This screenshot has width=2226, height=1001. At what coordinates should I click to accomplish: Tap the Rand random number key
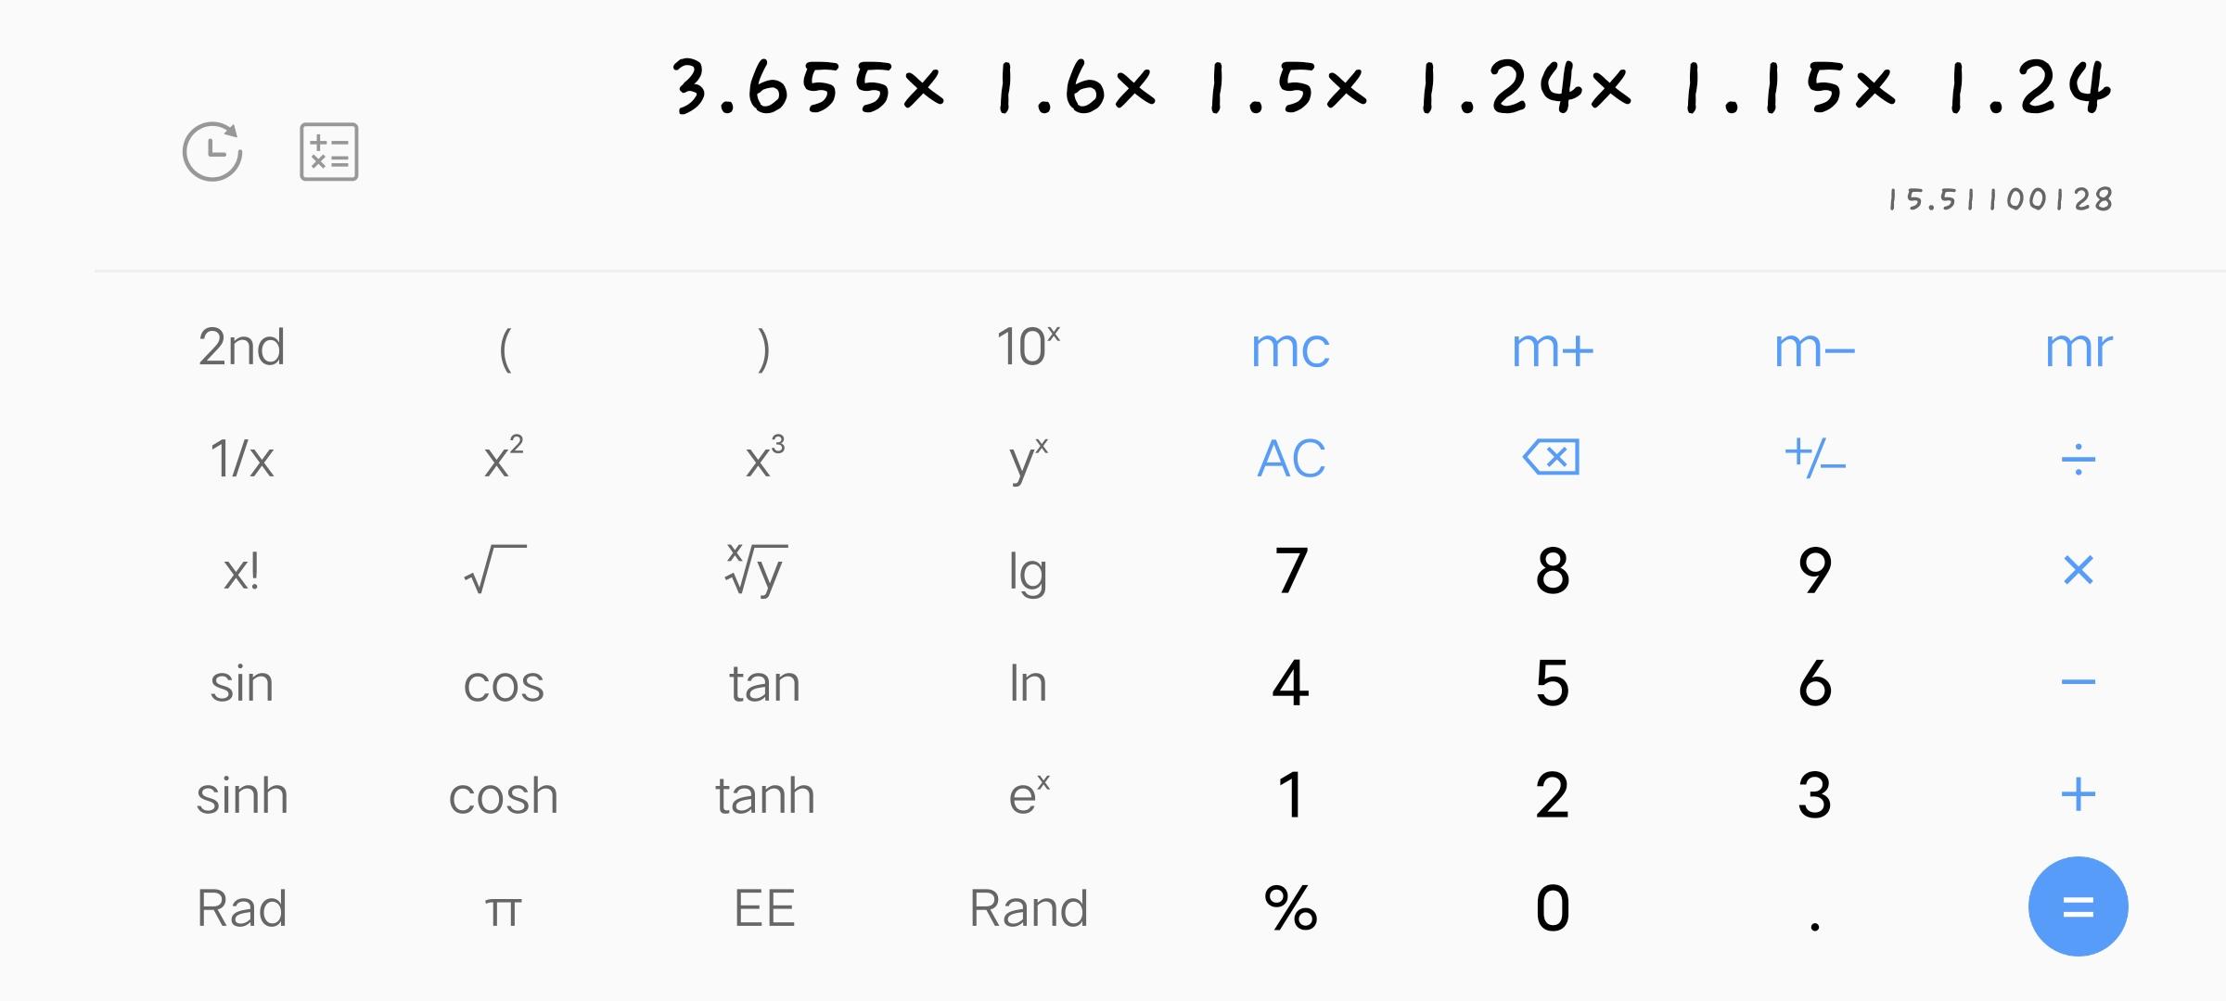point(1029,908)
